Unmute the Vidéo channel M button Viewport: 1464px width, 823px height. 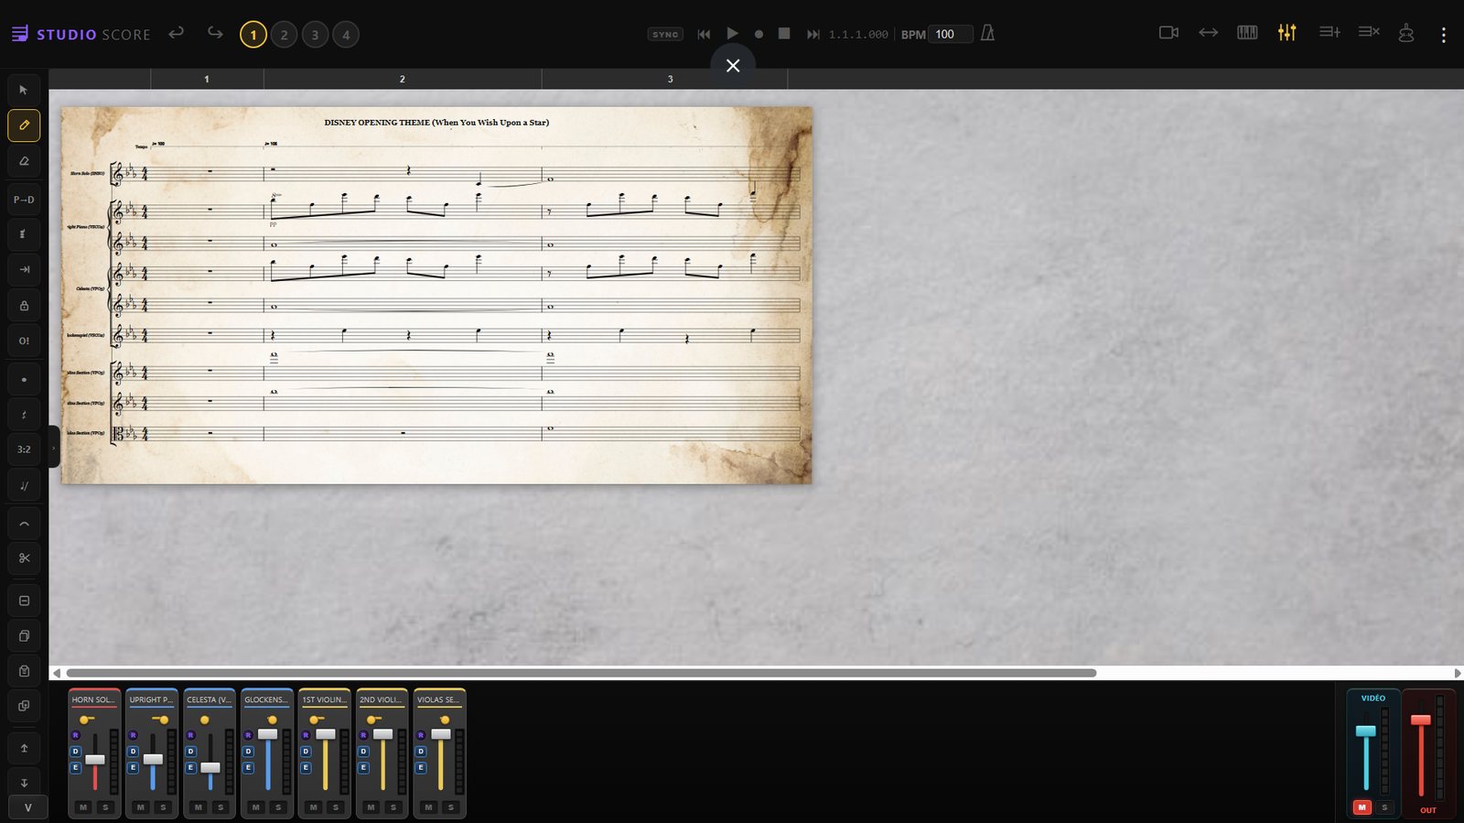1362,807
